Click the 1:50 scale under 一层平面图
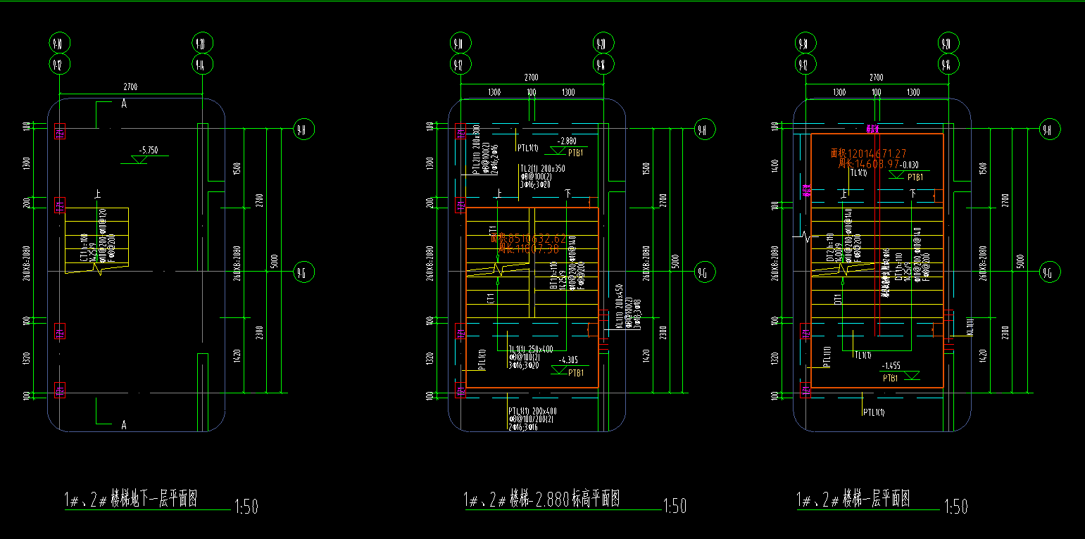This screenshot has width=1085, height=539. pos(956,507)
